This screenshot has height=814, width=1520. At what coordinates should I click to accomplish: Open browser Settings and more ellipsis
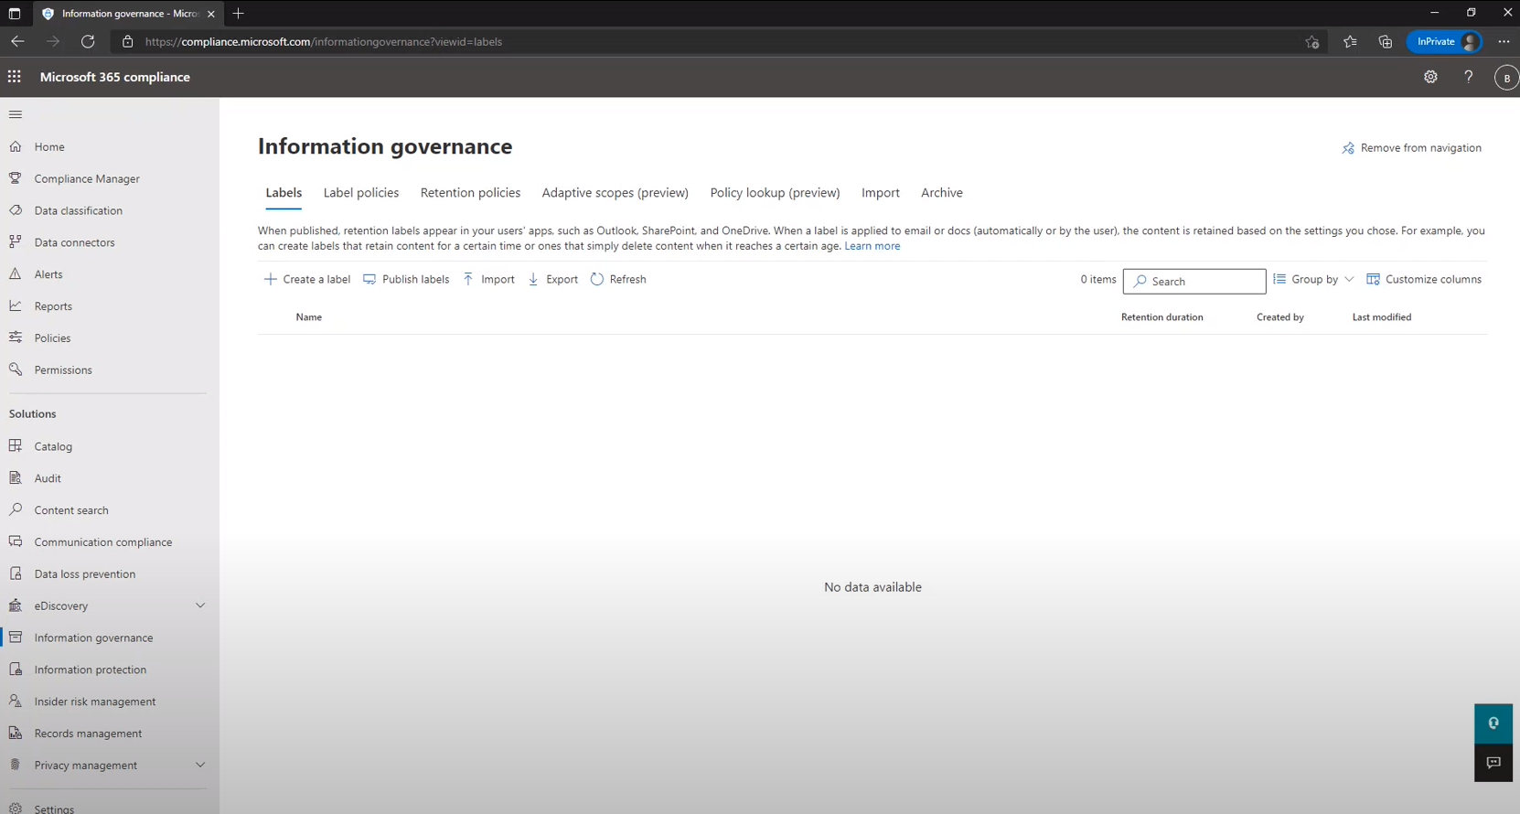click(x=1504, y=41)
